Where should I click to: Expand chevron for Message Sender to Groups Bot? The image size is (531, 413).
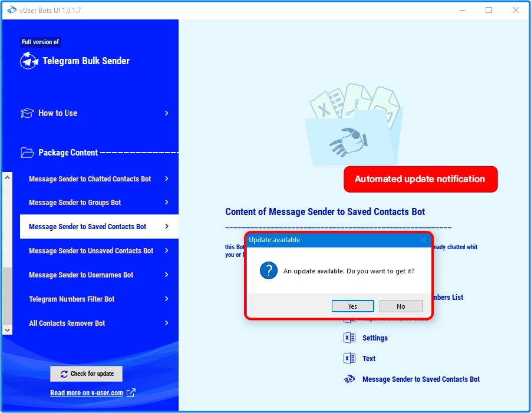167,202
